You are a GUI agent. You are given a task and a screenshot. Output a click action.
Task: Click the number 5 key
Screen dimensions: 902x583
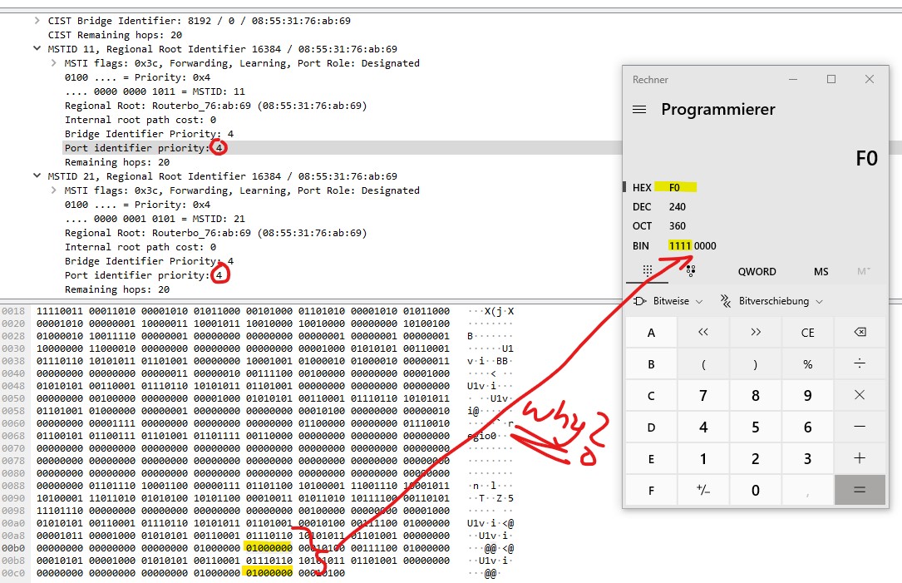pos(756,427)
